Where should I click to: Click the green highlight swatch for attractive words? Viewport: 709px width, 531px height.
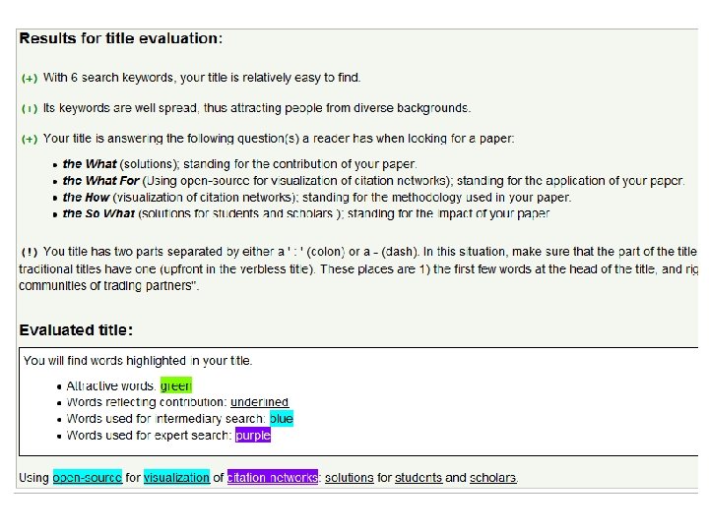click(x=175, y=386)
